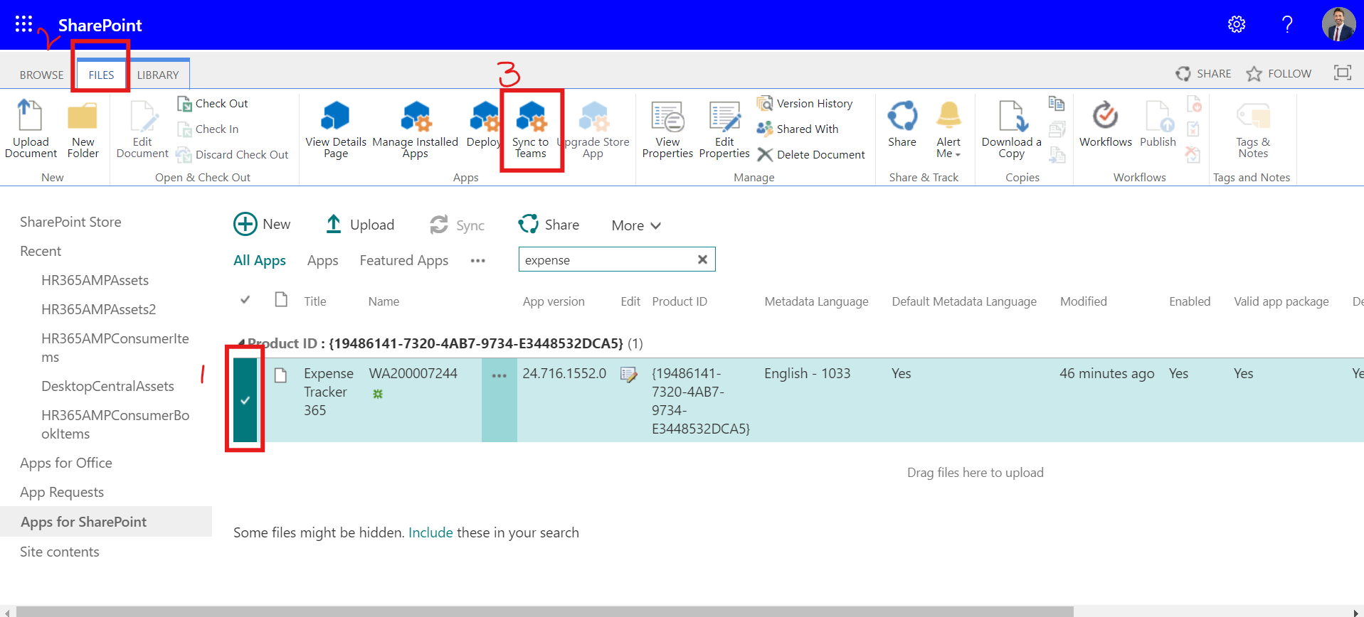Sort by the Name column header
This screenshot has height=617, width=1364.
point(384,301)
